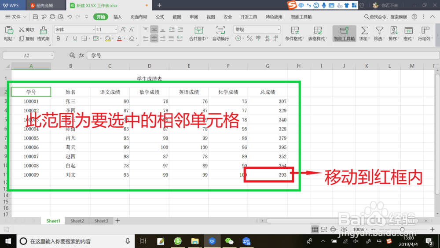This screenshot has height=248, width=440.
Task: Click the Smart Toolbox (智能工具箱) button
Action: click(x=344, y=33)
